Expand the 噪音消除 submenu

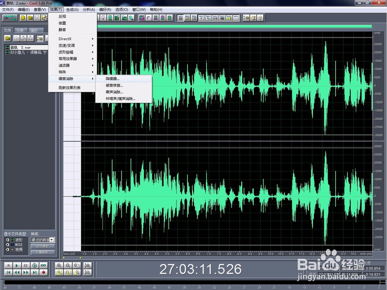tap(73, 78)
